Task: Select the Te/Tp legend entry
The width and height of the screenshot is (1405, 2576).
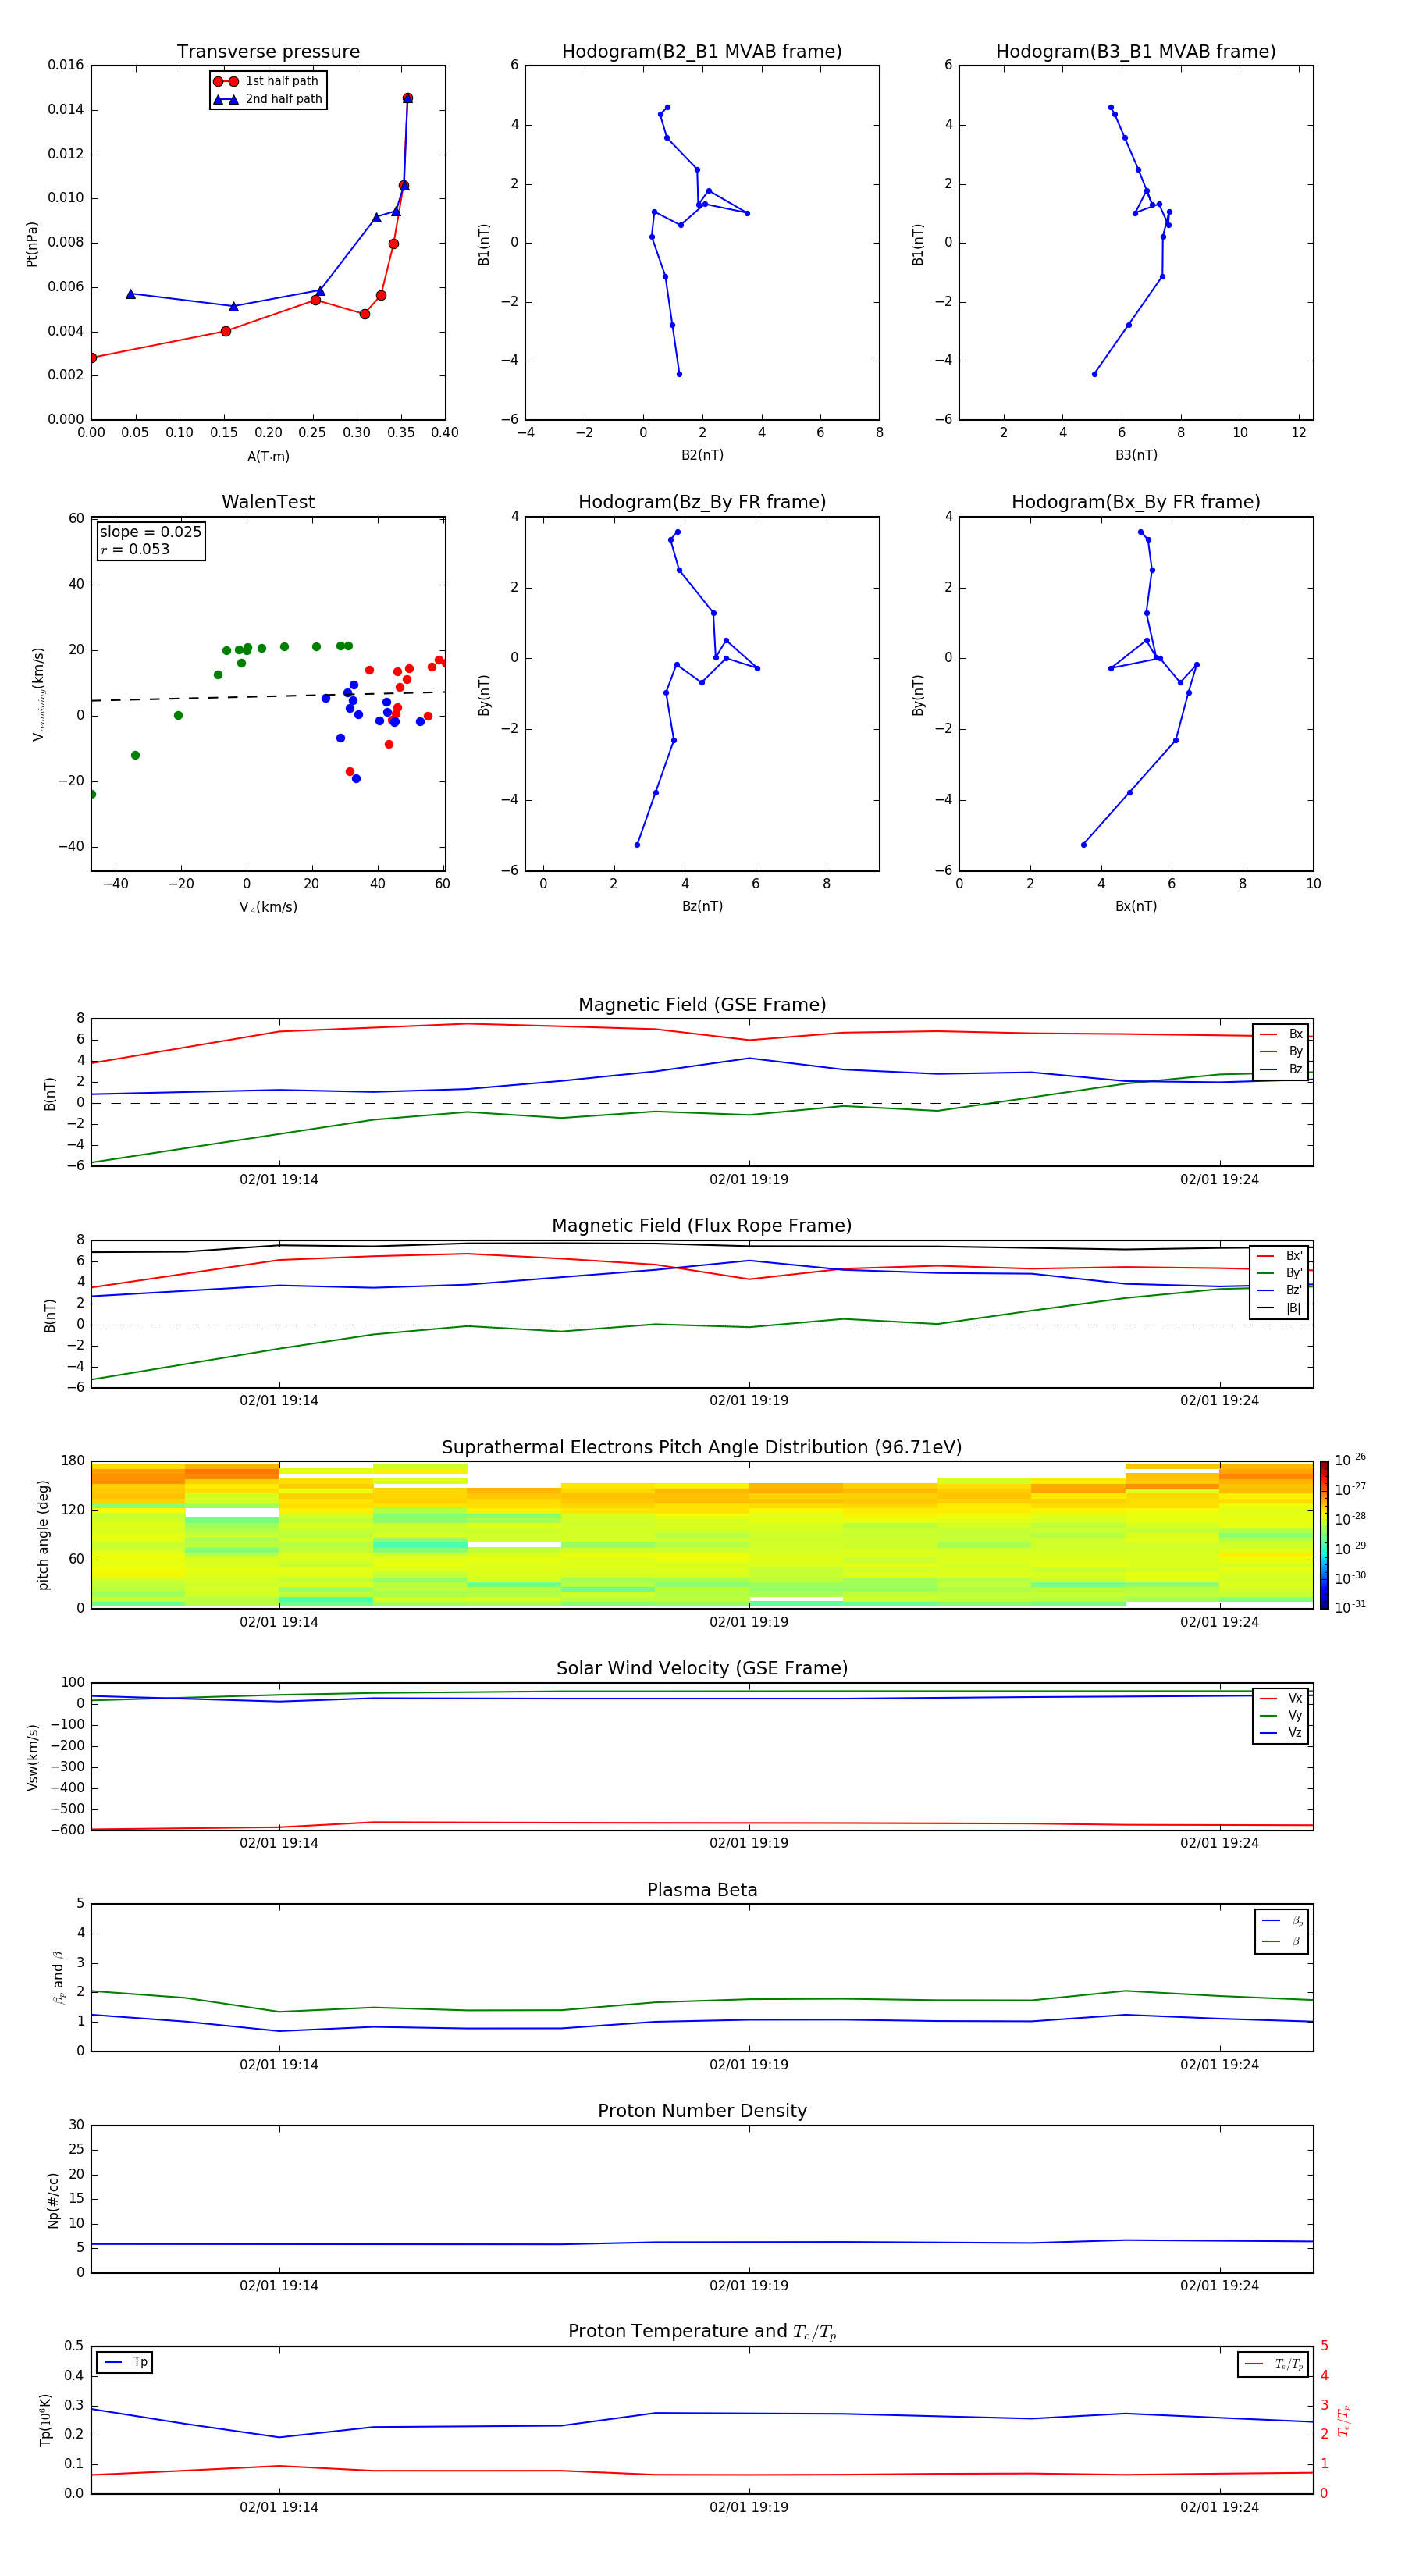Action: click(1274, 2364)
